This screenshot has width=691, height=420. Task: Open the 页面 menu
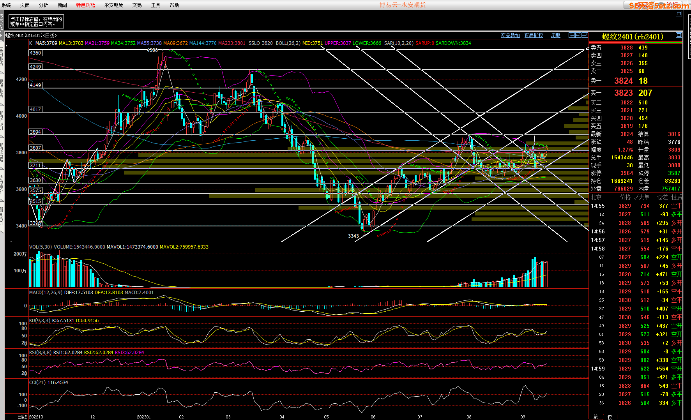pyautogui.click(x=25, y=5)
